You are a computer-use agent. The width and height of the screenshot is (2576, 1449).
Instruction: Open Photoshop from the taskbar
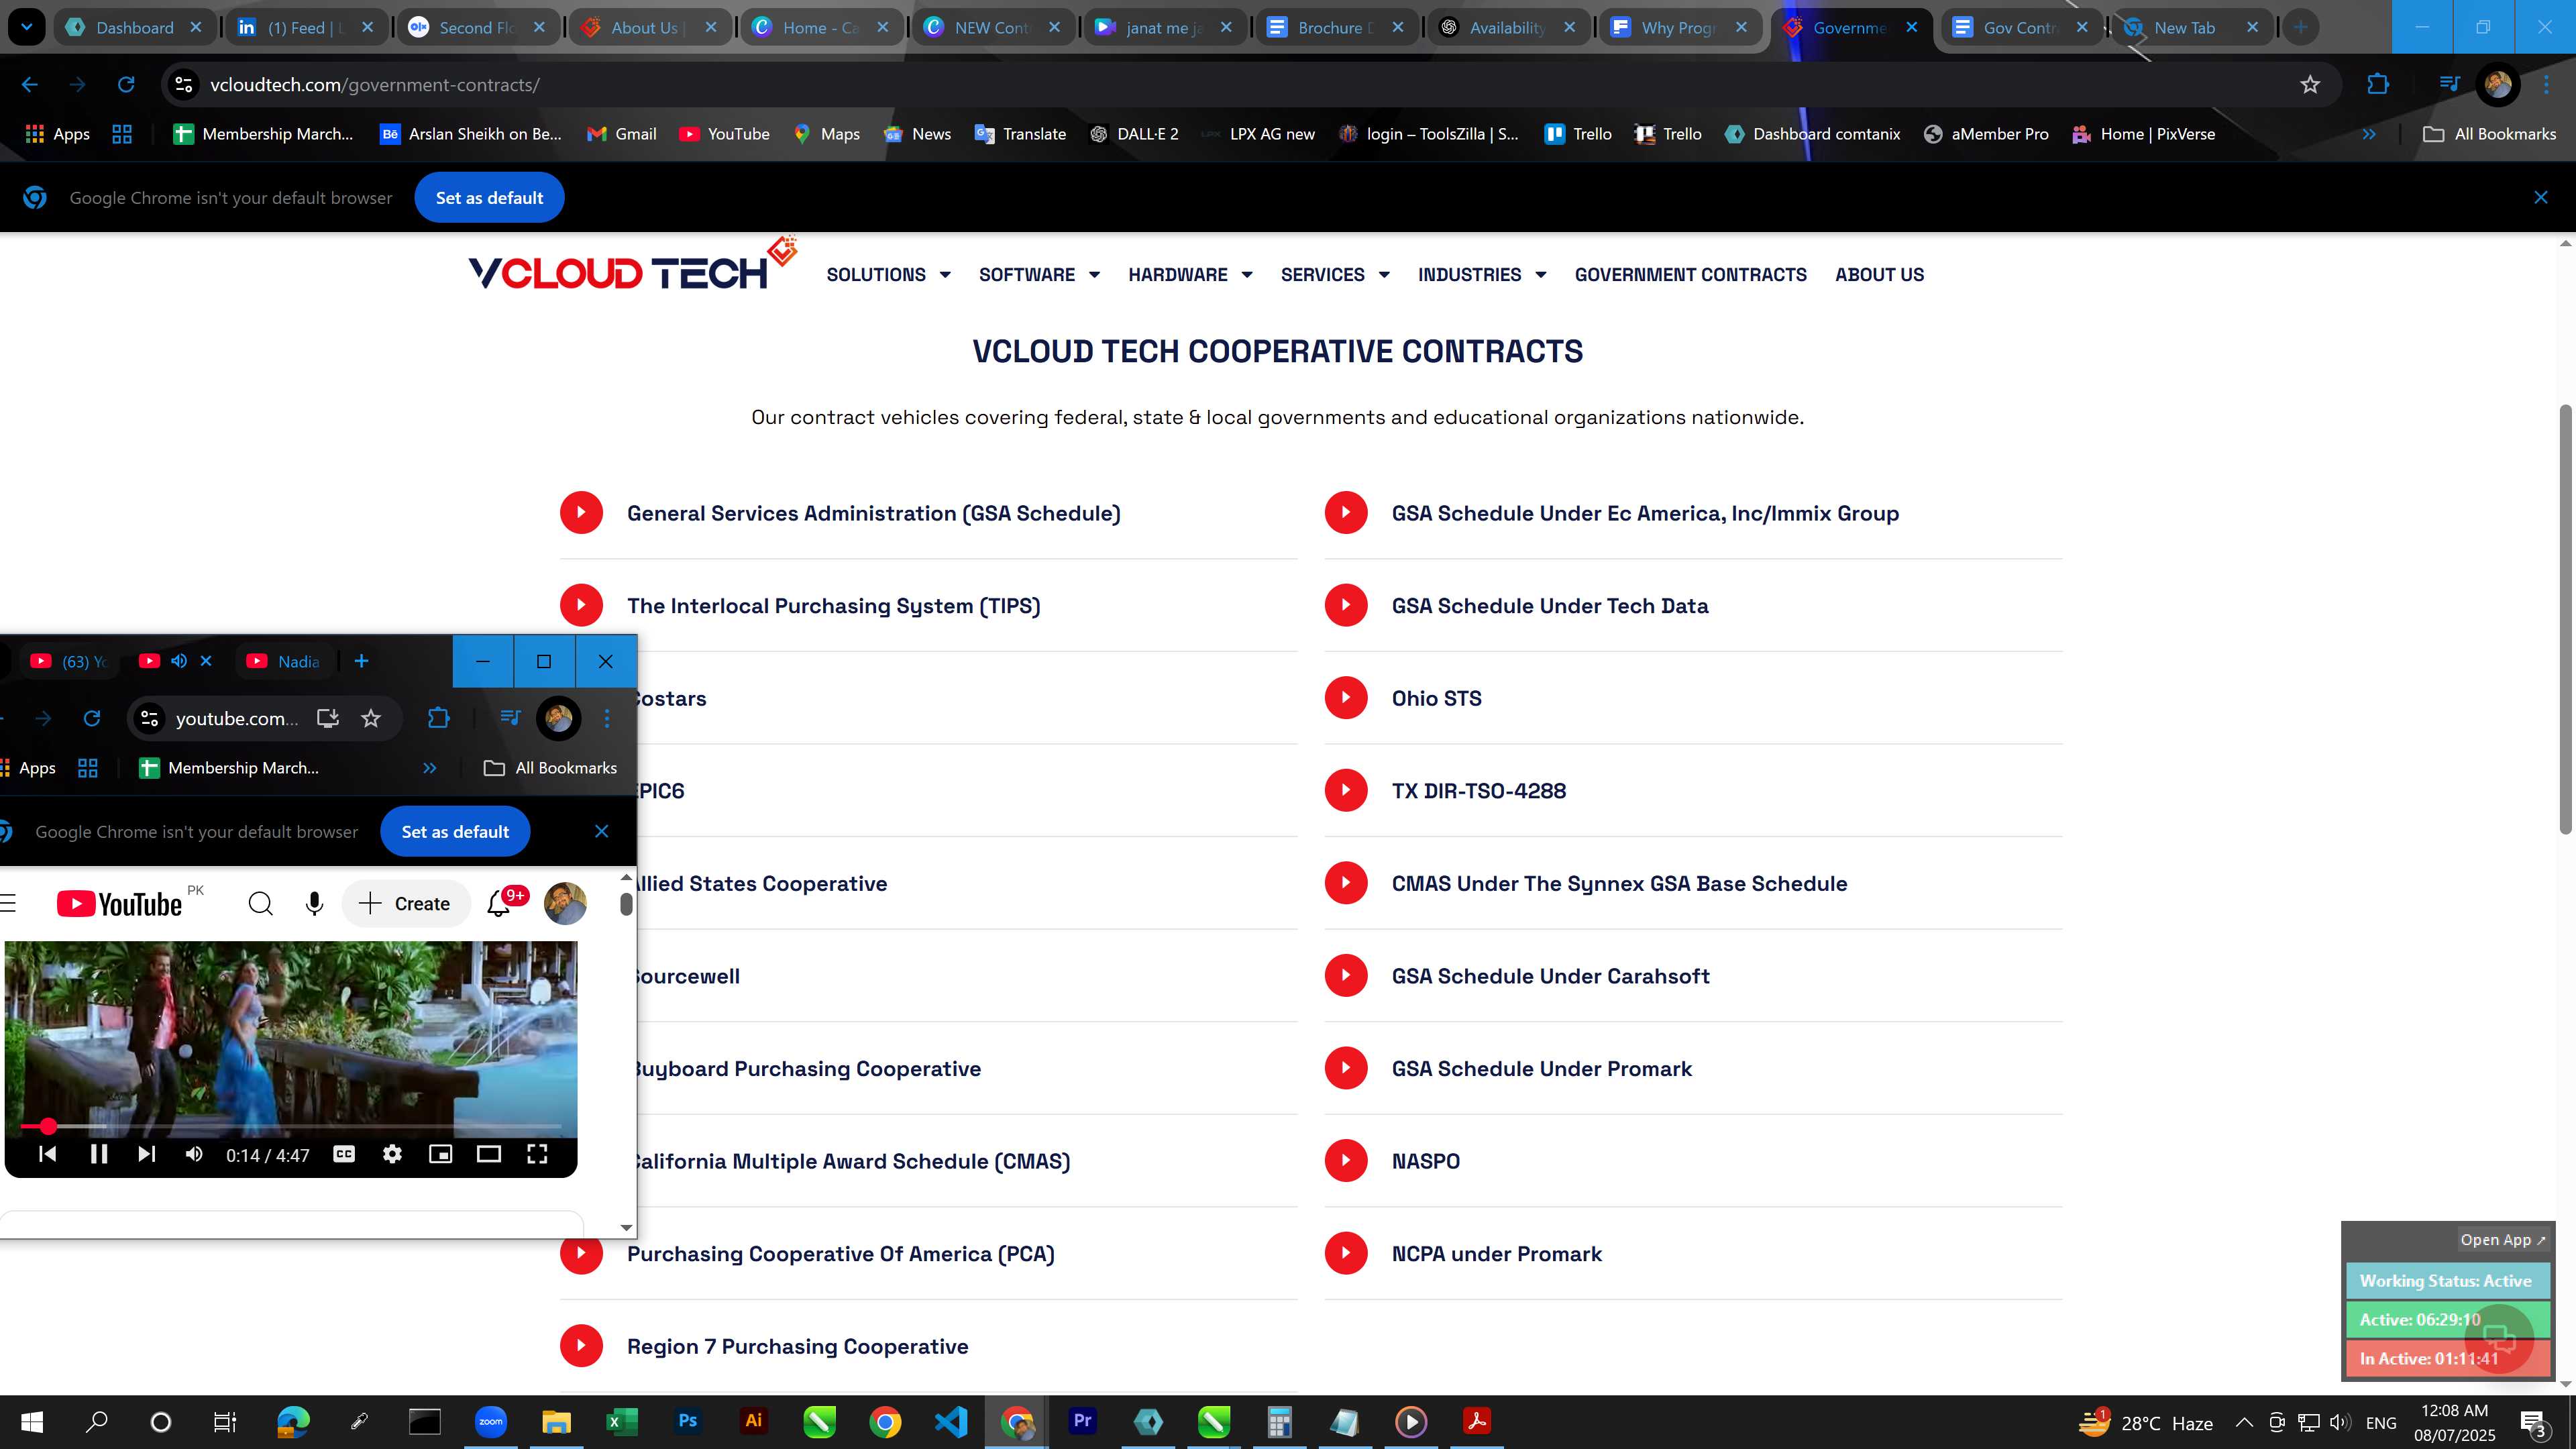(x=687, y=1421)
